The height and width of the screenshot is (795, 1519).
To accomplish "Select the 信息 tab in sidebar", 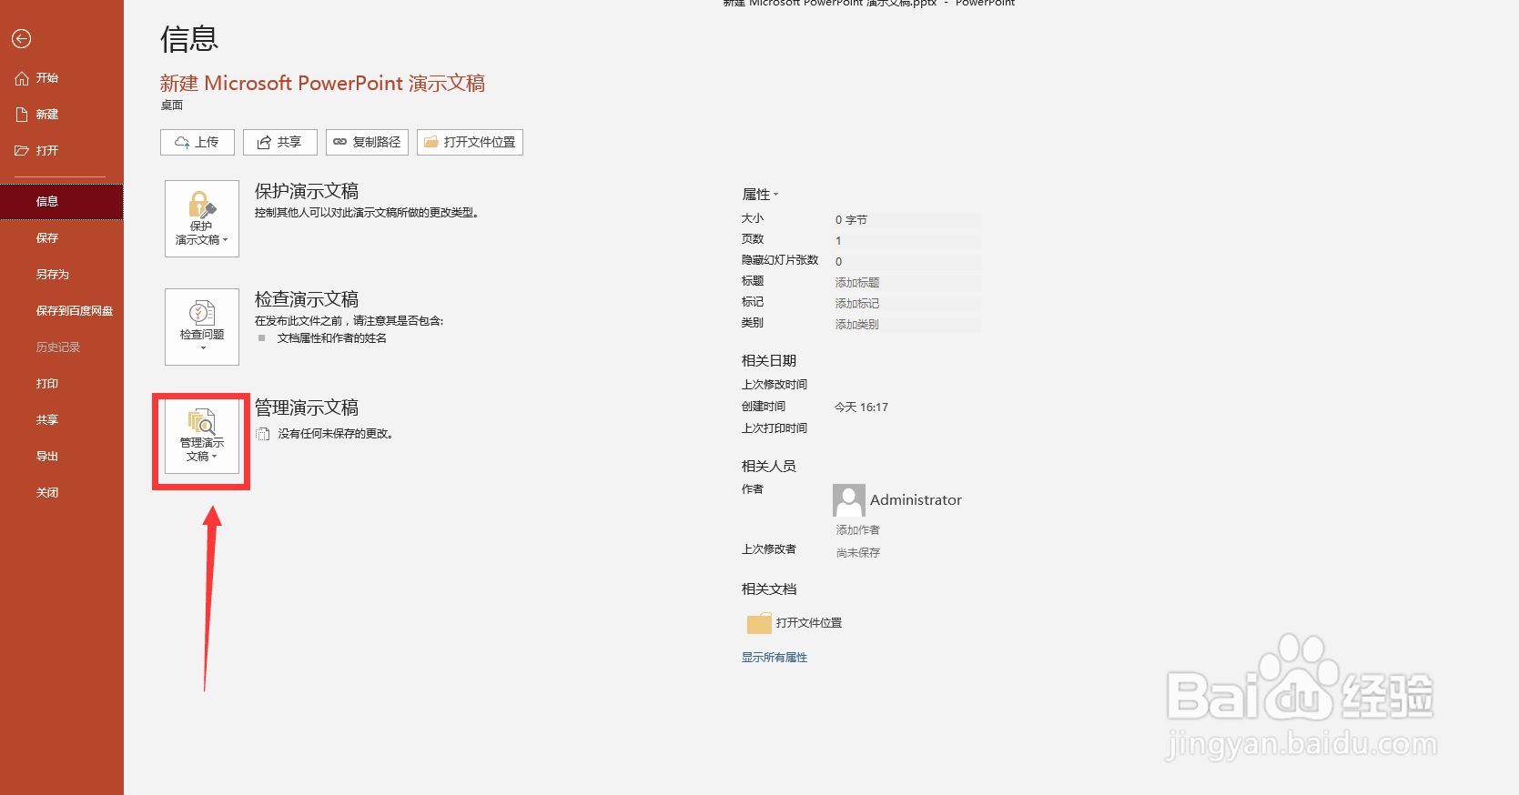I will pyautogui.click(x=61, y=202).
